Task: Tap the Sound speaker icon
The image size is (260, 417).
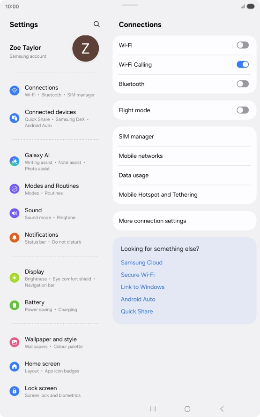Action: 15,213
